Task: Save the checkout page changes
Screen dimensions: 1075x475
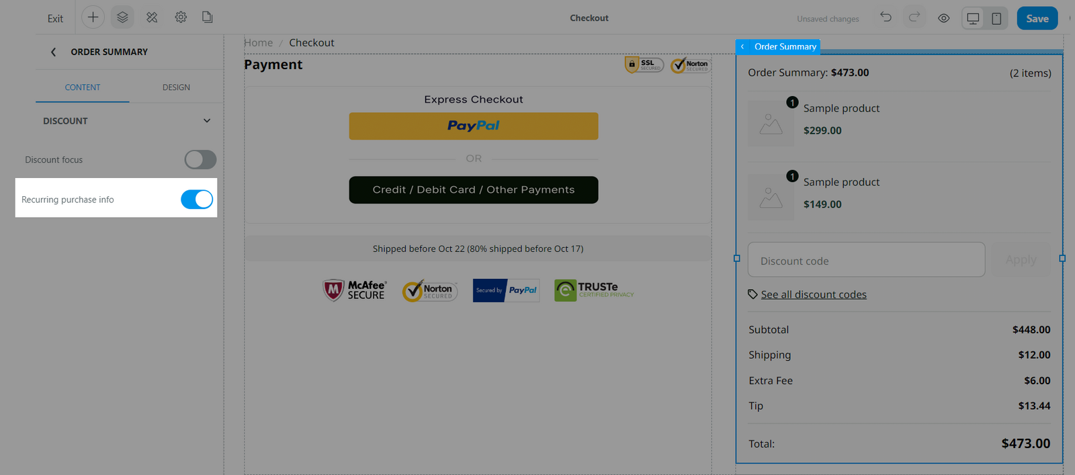Action: pos(1037,18)
